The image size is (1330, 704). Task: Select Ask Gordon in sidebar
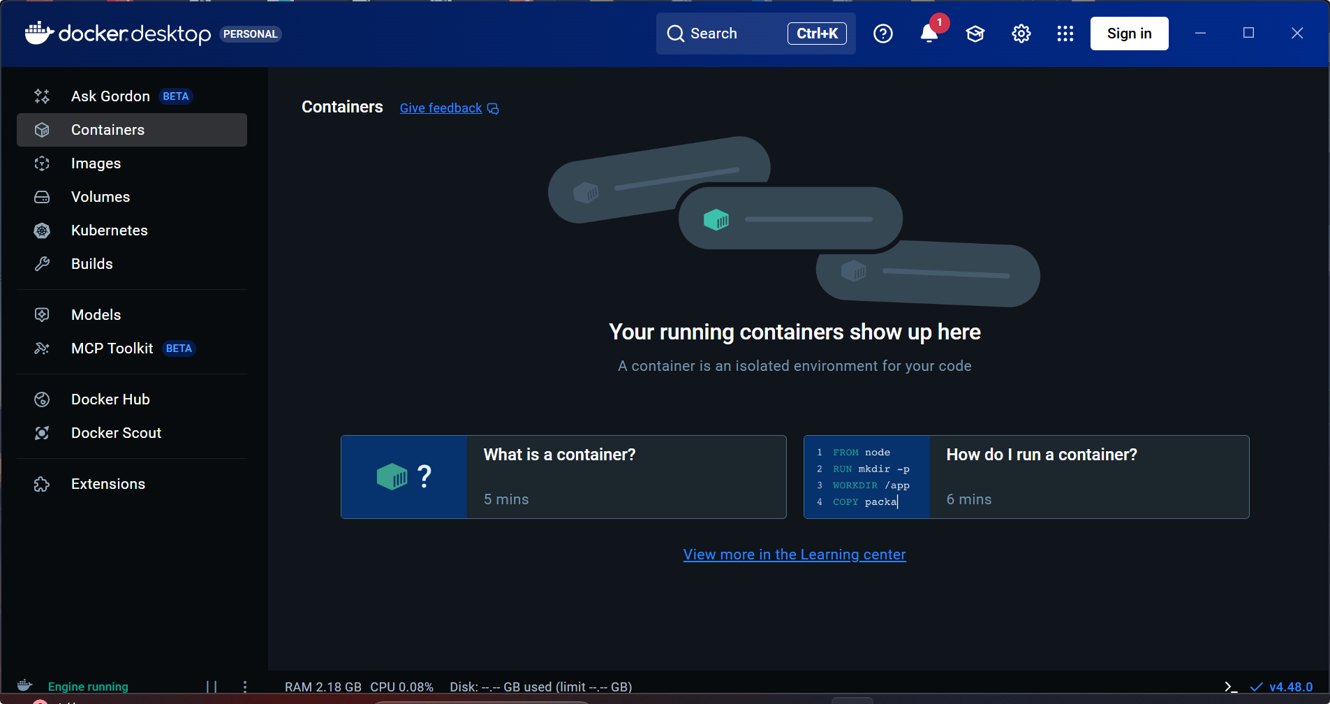[132, 96]
